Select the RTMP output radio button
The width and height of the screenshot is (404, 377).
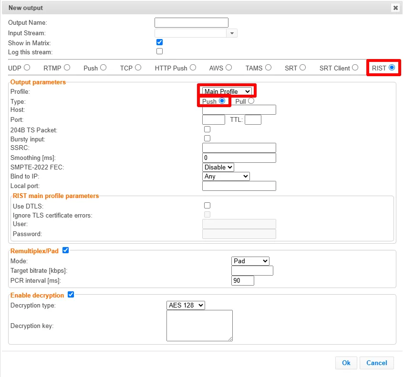tap(67, 68)
